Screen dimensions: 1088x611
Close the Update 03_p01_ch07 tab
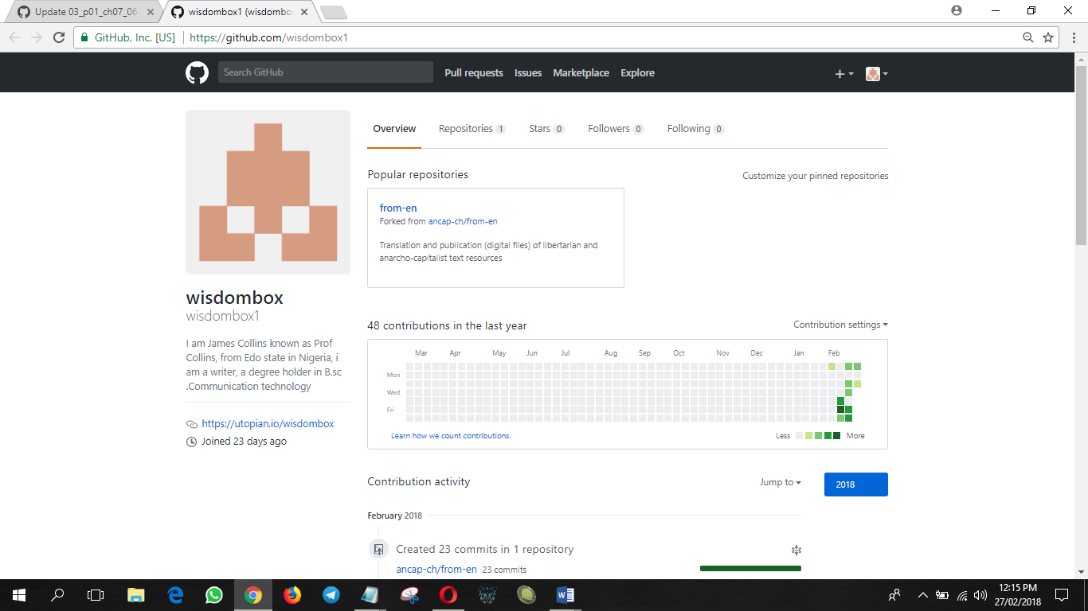coord(151,12)
